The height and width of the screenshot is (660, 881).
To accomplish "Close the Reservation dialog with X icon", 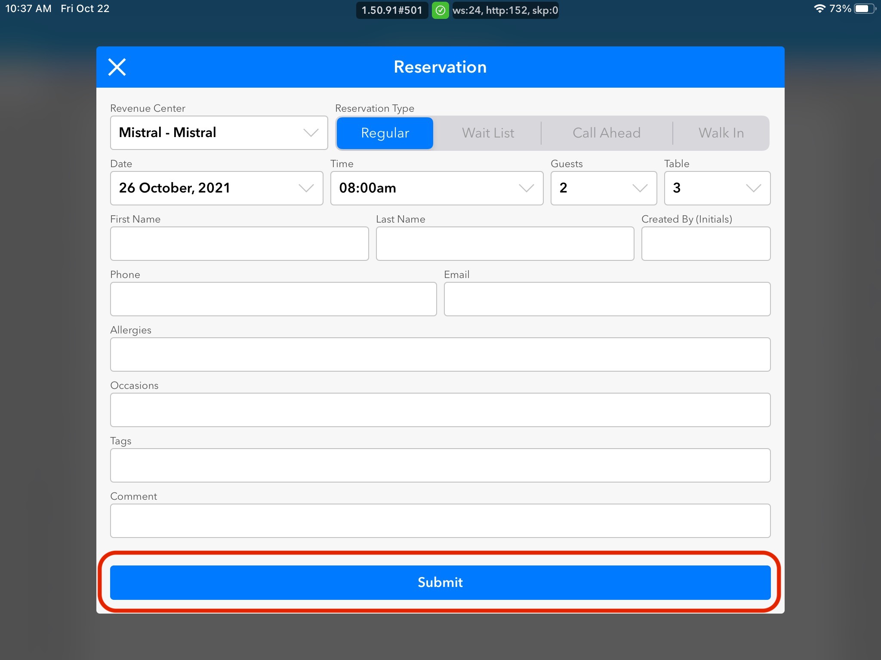I will tap(117, 67).
